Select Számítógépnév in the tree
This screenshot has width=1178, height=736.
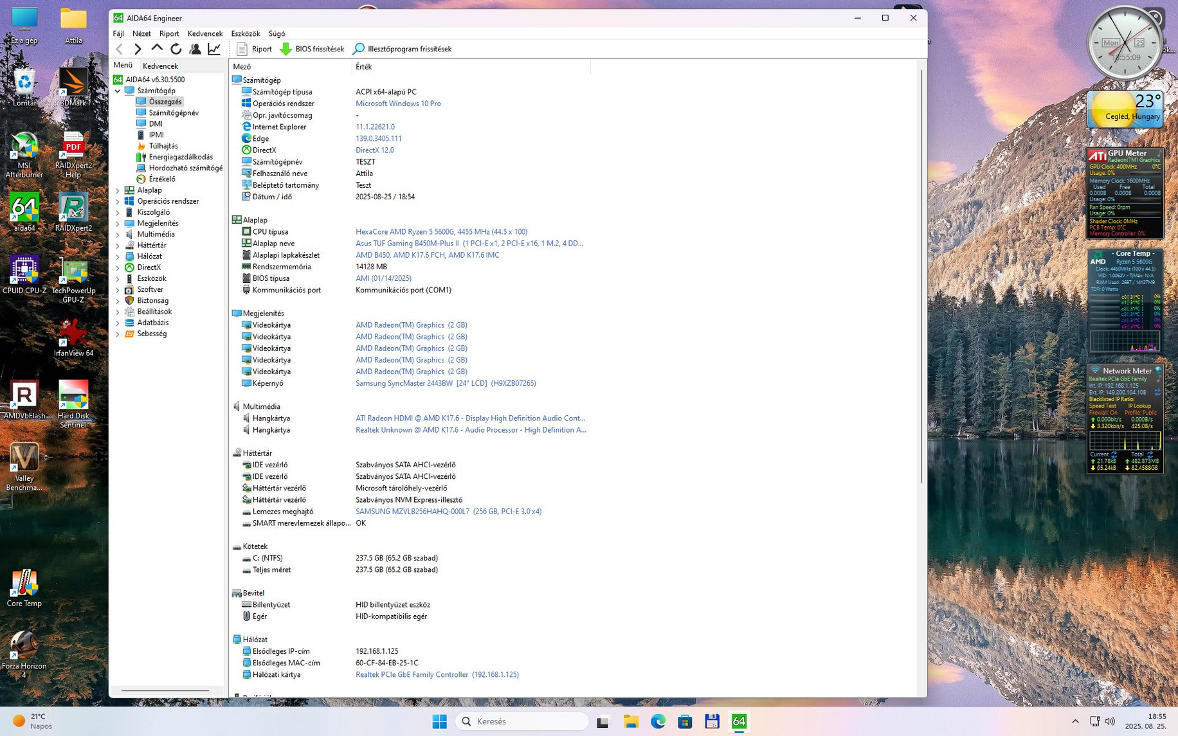174,112
